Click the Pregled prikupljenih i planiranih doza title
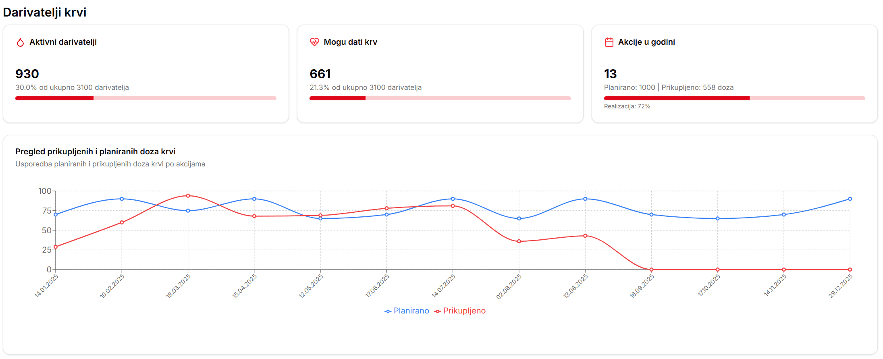883x359 pixels. click(96, 151)
